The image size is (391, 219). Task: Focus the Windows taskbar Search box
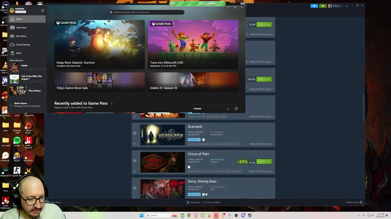[x=162, y=215]
